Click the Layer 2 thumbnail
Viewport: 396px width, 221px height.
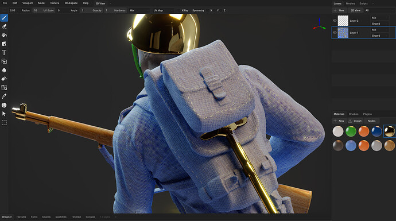[x=343, y=21]
